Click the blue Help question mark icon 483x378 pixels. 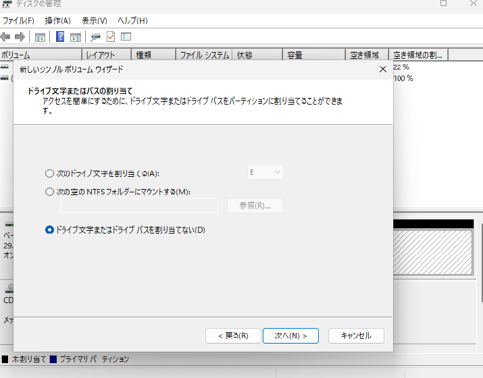[61, 36]
